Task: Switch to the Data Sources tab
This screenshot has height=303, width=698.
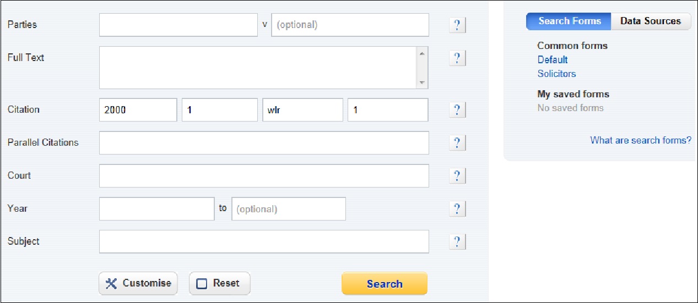Action: click(x=651, y=21)
